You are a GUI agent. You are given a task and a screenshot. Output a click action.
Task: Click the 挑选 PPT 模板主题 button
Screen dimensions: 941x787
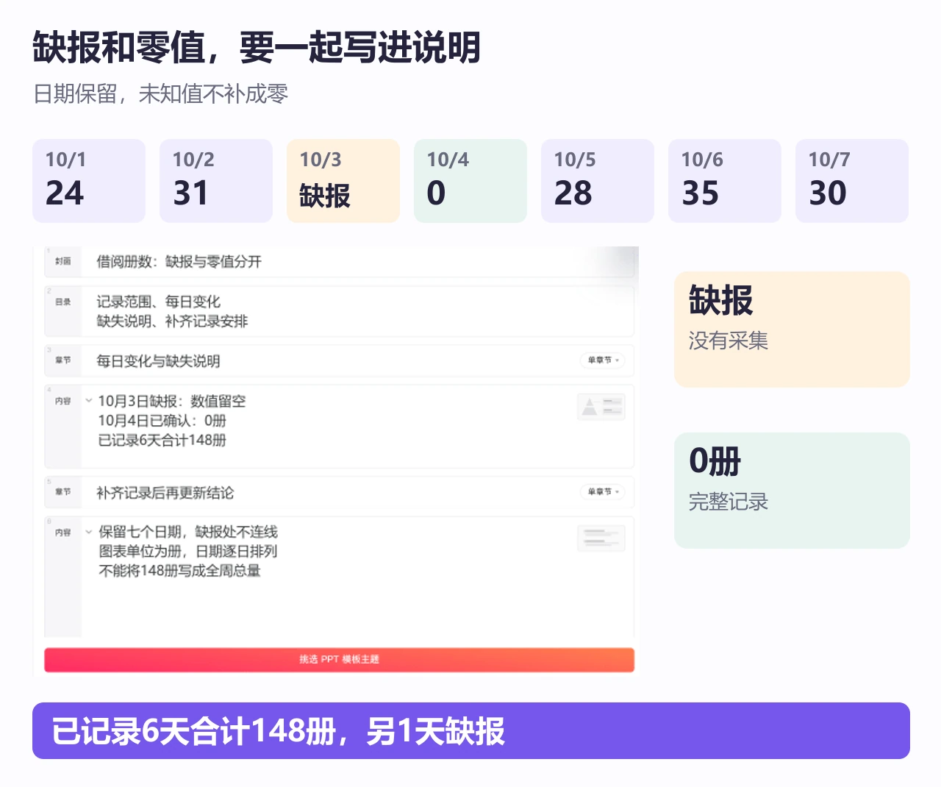(x=339, y=660)
